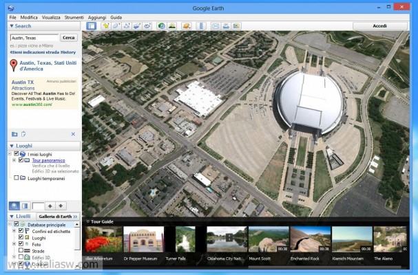This screenshot has width=418, height=275.
Task: Click the globe icon beside I miei luoghi
Action: [23, 154]
